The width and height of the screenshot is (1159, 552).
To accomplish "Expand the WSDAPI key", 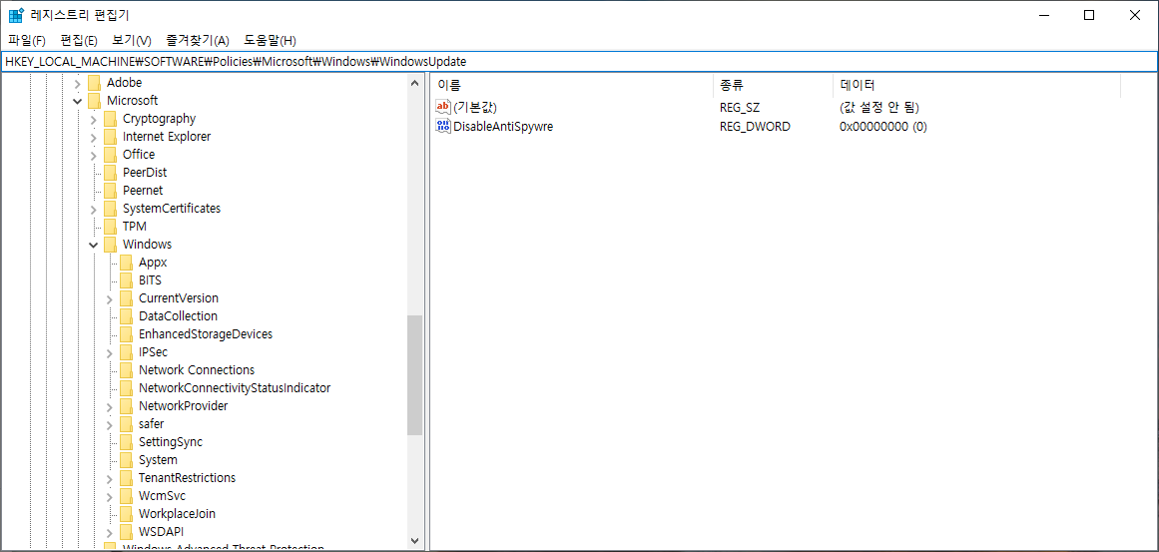I will pyautogui.click(x=110, y=533).
